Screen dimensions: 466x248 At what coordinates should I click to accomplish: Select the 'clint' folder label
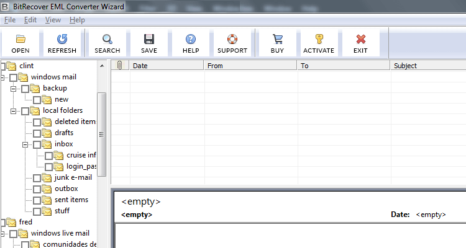(27, 66)
